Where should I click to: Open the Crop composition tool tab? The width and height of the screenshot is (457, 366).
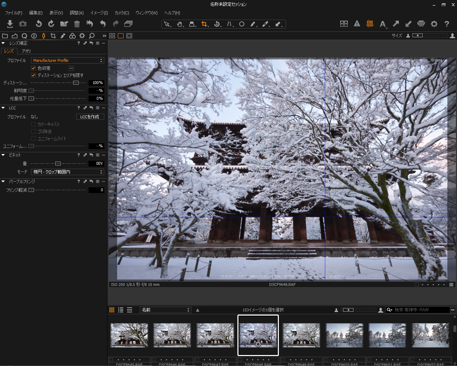[53, 36]
